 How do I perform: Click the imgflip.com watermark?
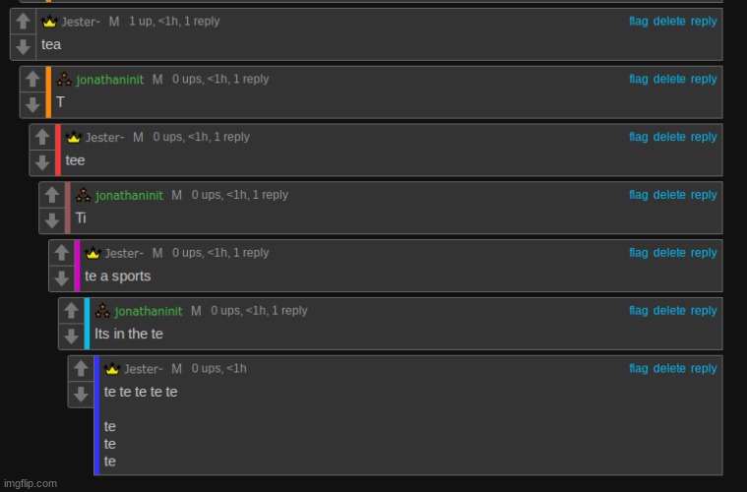click(x=31, y=483)
